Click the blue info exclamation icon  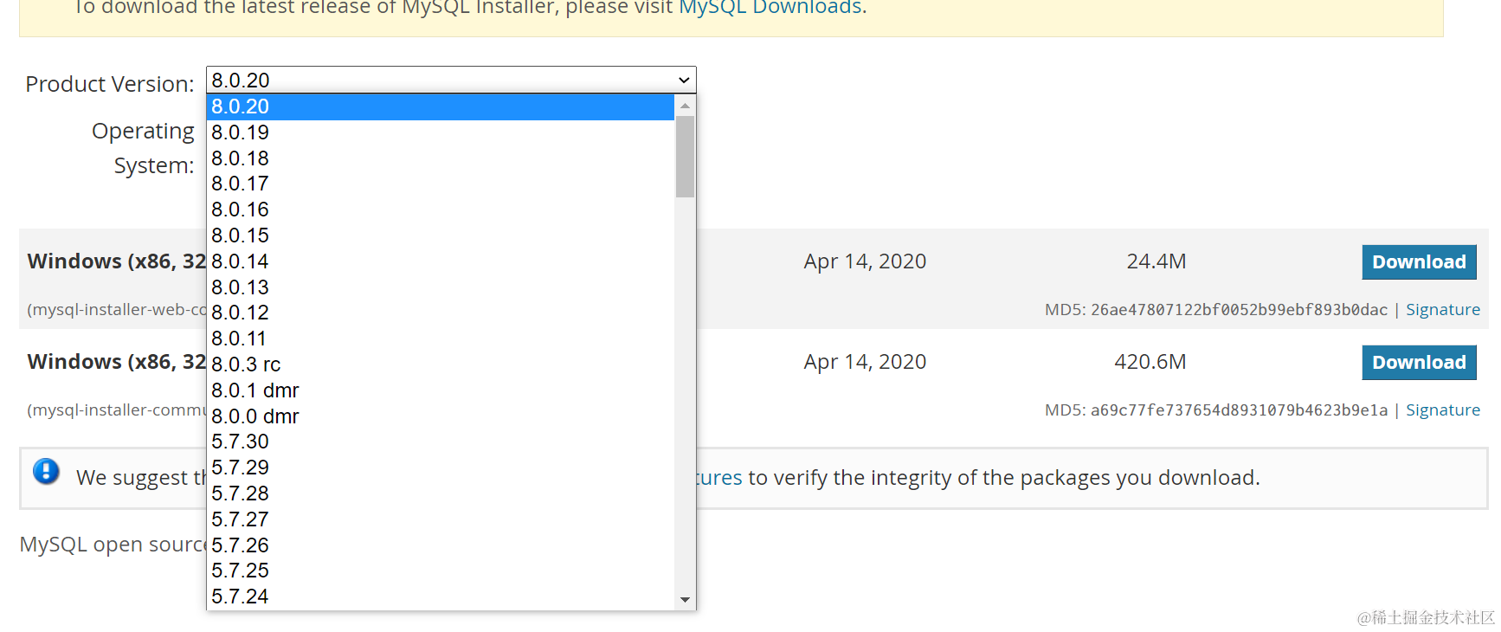click(46, 472)
